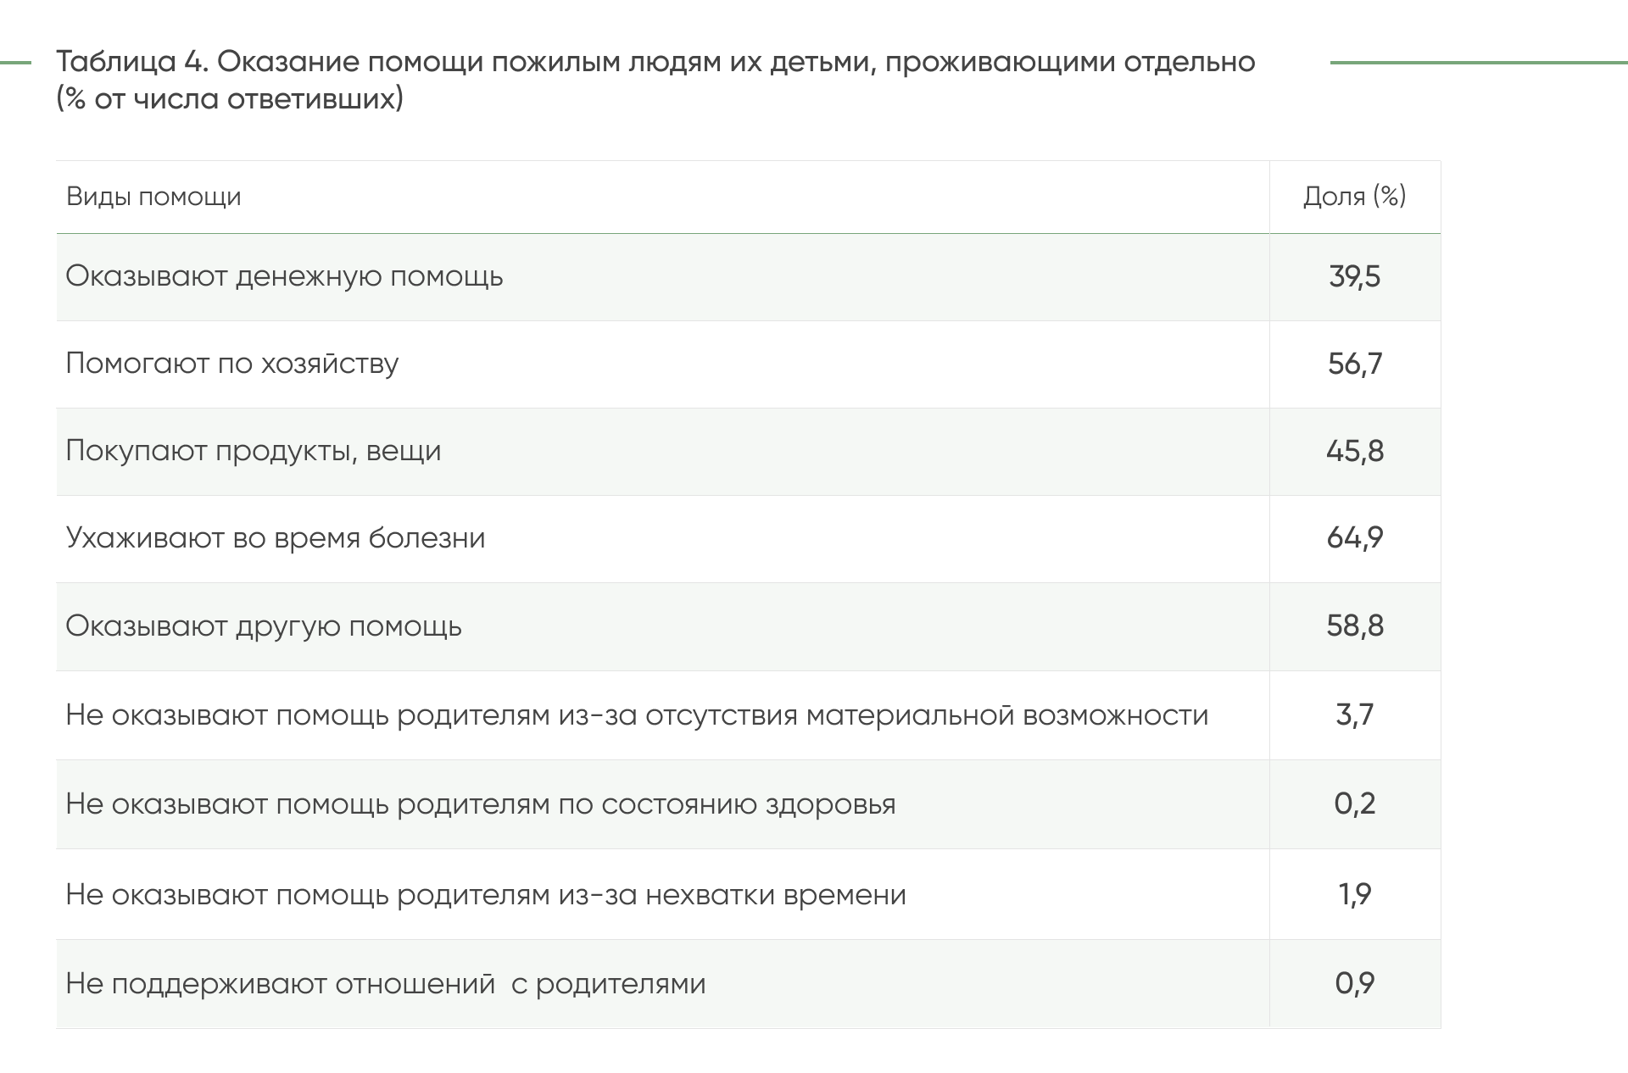Select the row 'Покупают продукты, вещи'
This screenshot has width=1628, height=1073.
click(x=748, y=452)
